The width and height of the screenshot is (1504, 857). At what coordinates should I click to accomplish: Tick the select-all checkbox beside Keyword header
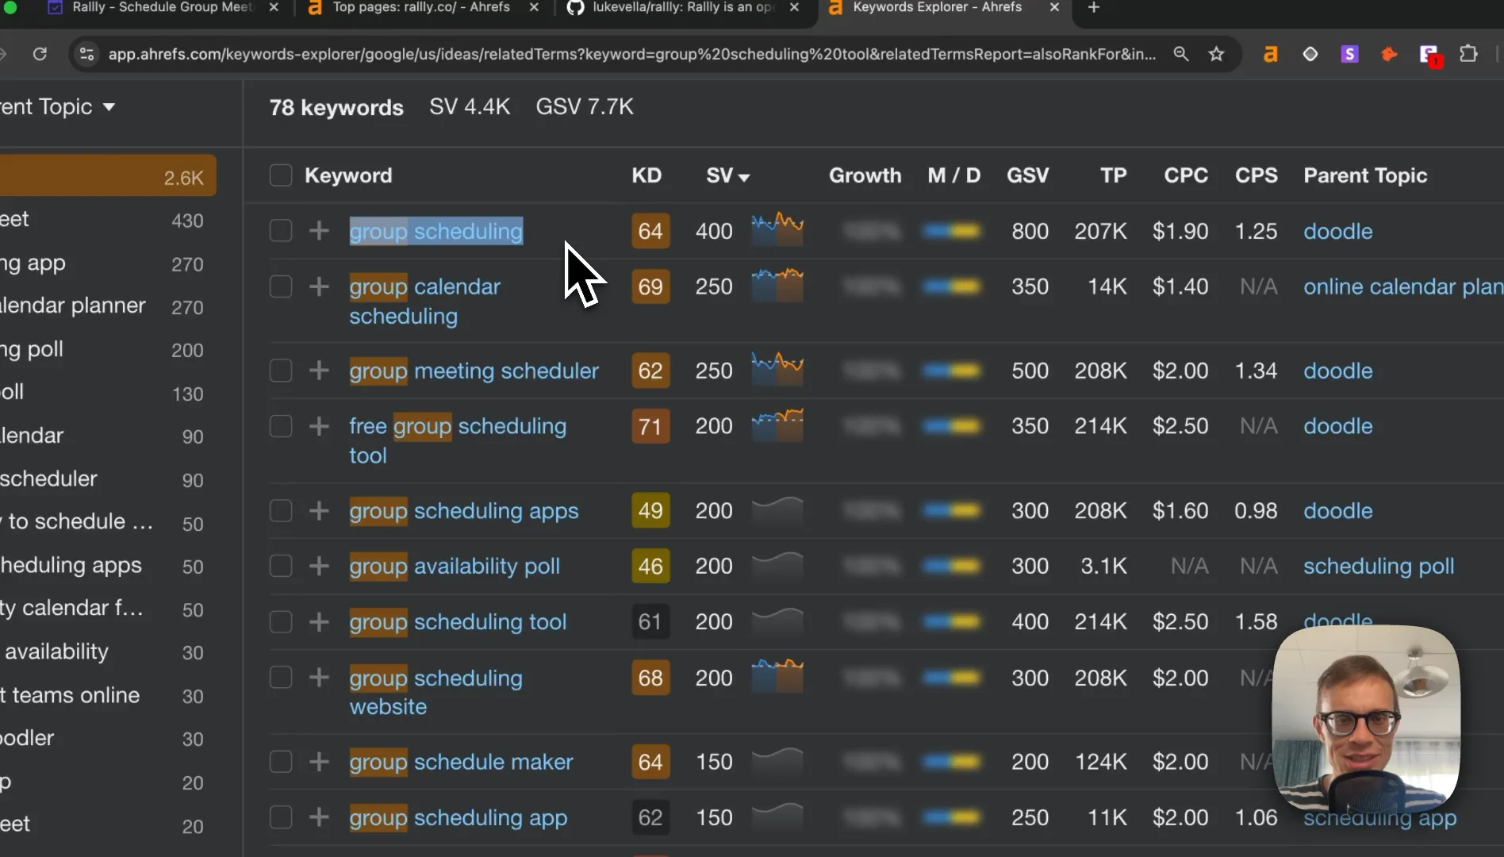tap(281, 175)
